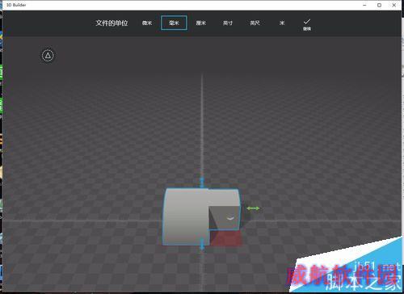Click the small chevron on the model's face
Image resolution: width=404 pixels, height=294 pixels.
pyautogui.click(x=230, y=218)
